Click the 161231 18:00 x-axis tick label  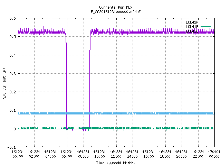pyautogui.click(x=165, y=154)
